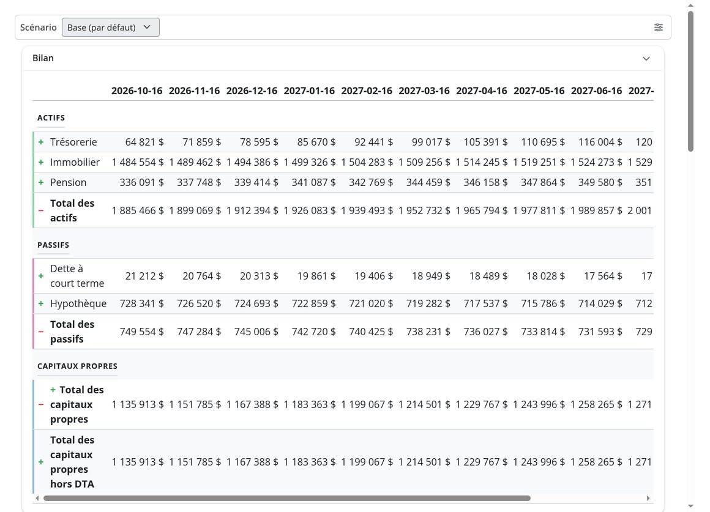
Task: Click the plus beside Total des capitaux propres
Action: pyautogui.click(x=53, y=390)
